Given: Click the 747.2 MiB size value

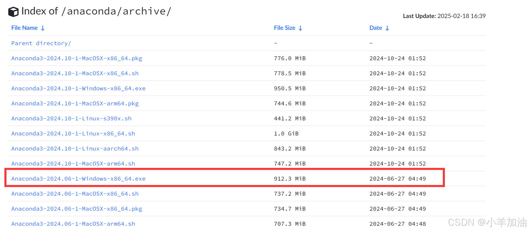Looking at the screenshot, I should (x=290, y=164).
